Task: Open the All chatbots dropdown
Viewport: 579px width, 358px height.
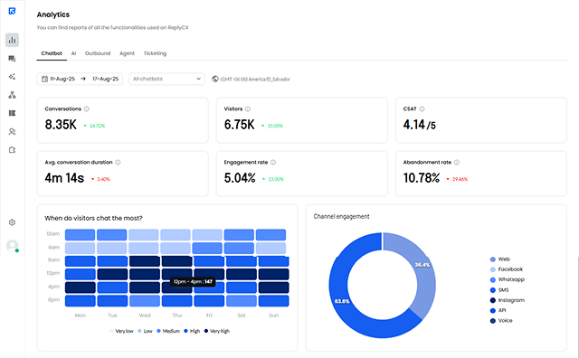Action: [x=166, y=79]
